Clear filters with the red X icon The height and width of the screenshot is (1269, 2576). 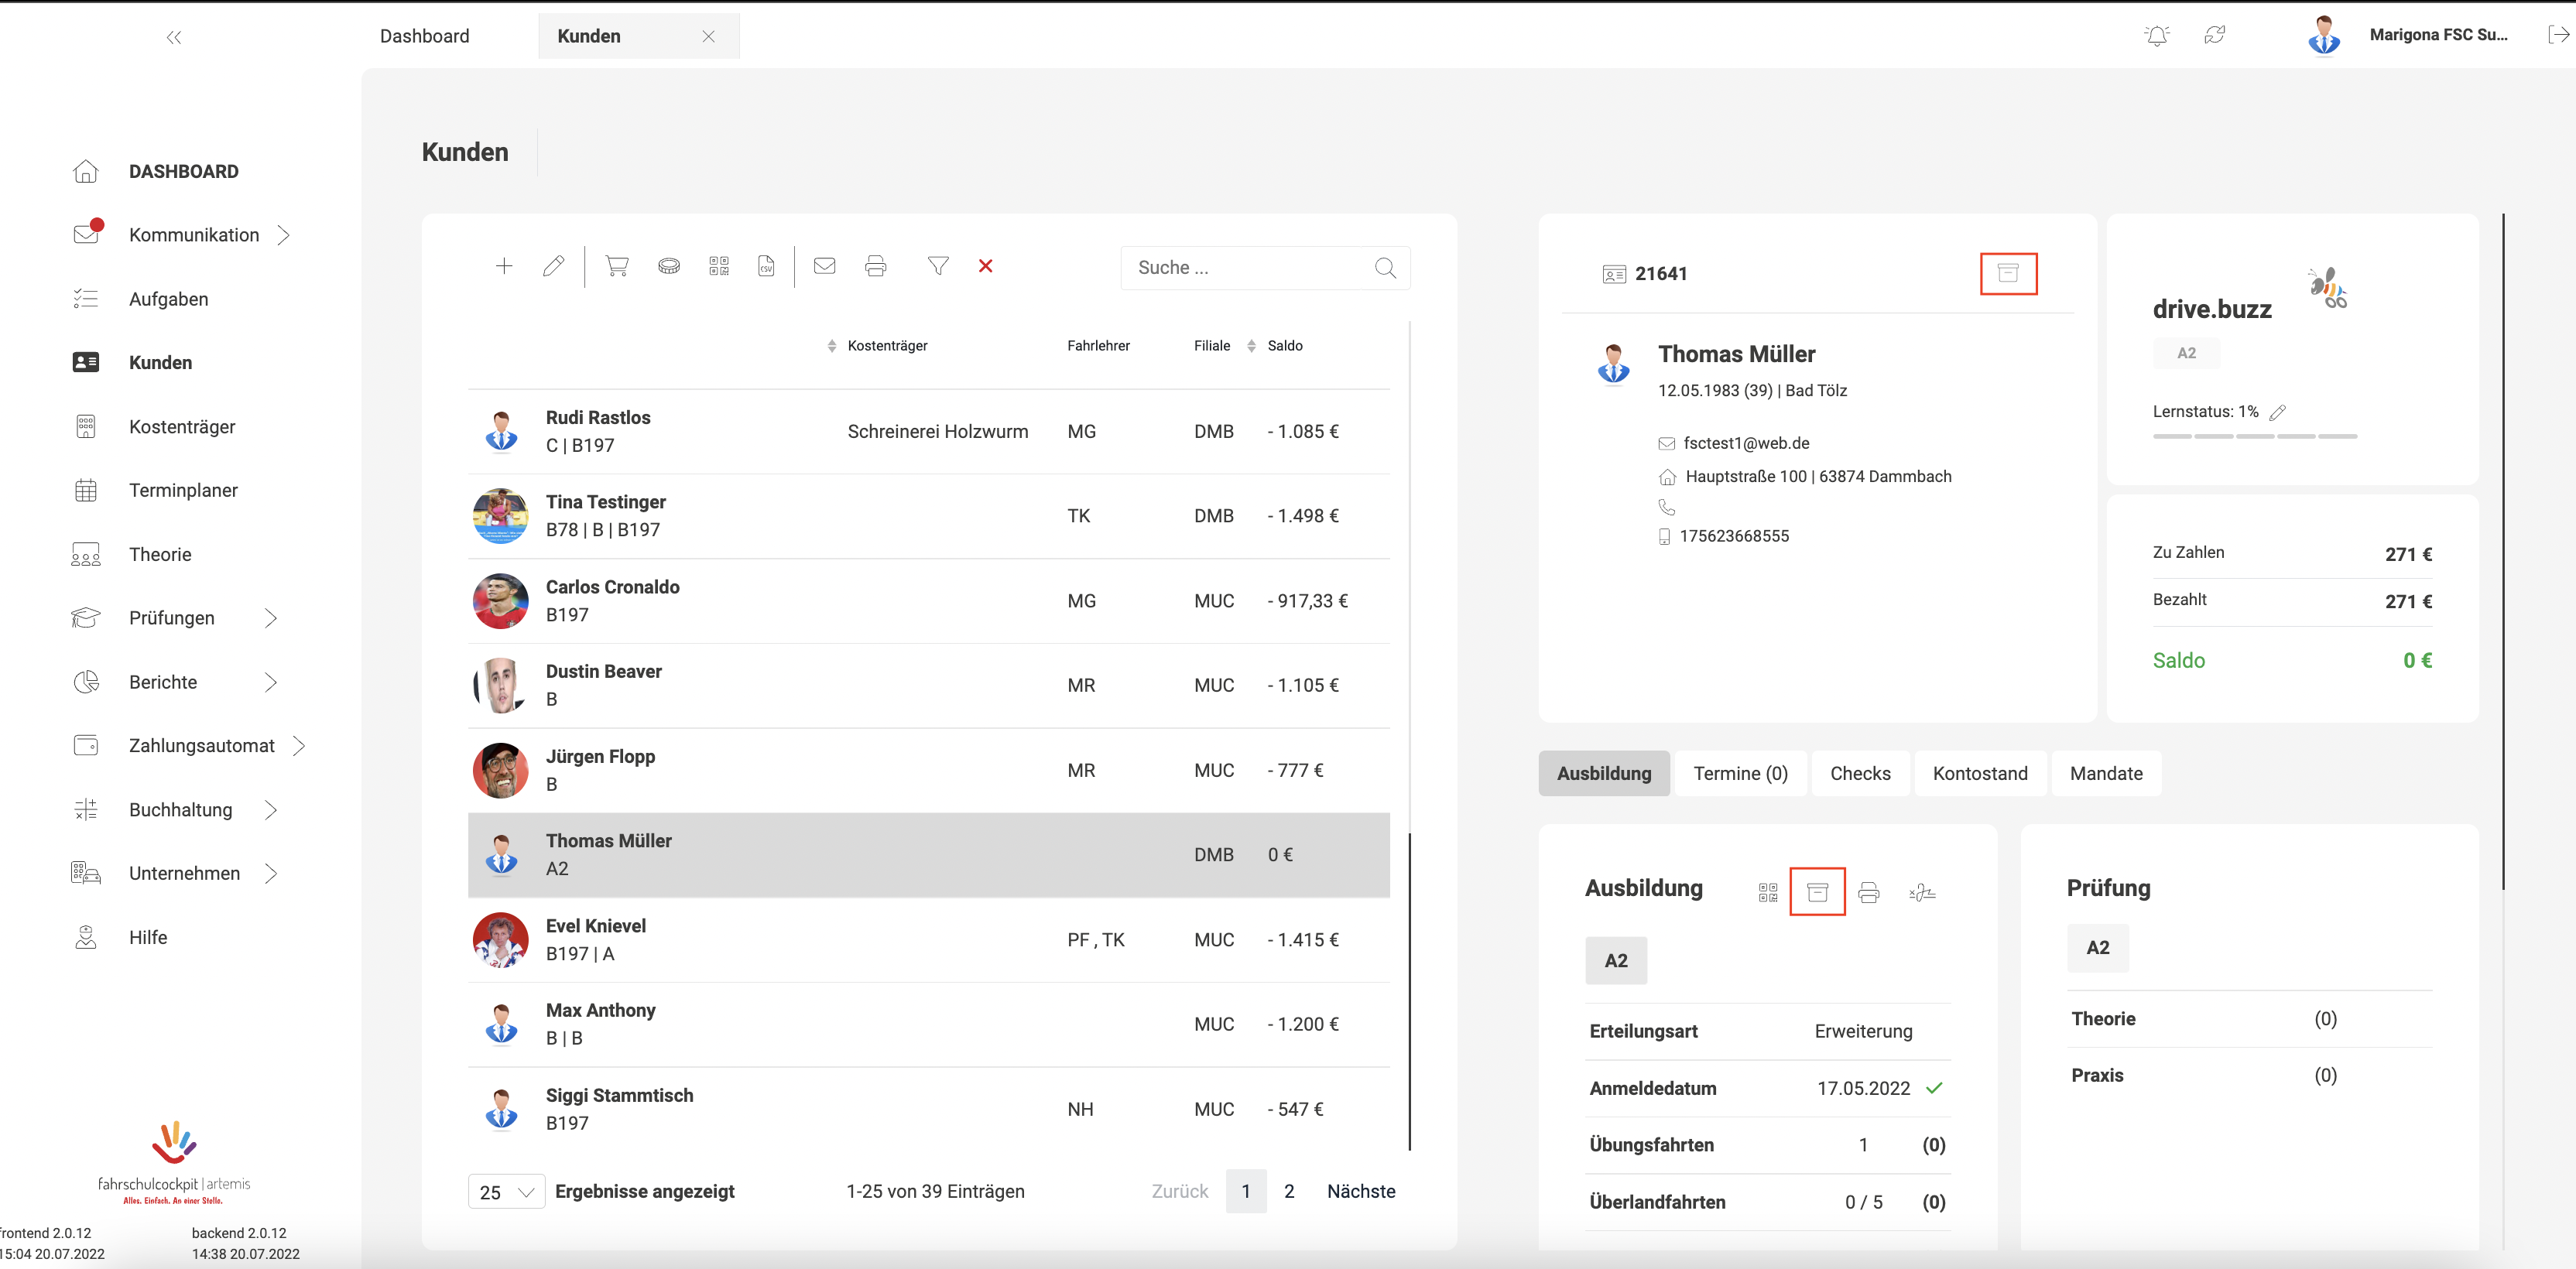(x=985, y=266)
